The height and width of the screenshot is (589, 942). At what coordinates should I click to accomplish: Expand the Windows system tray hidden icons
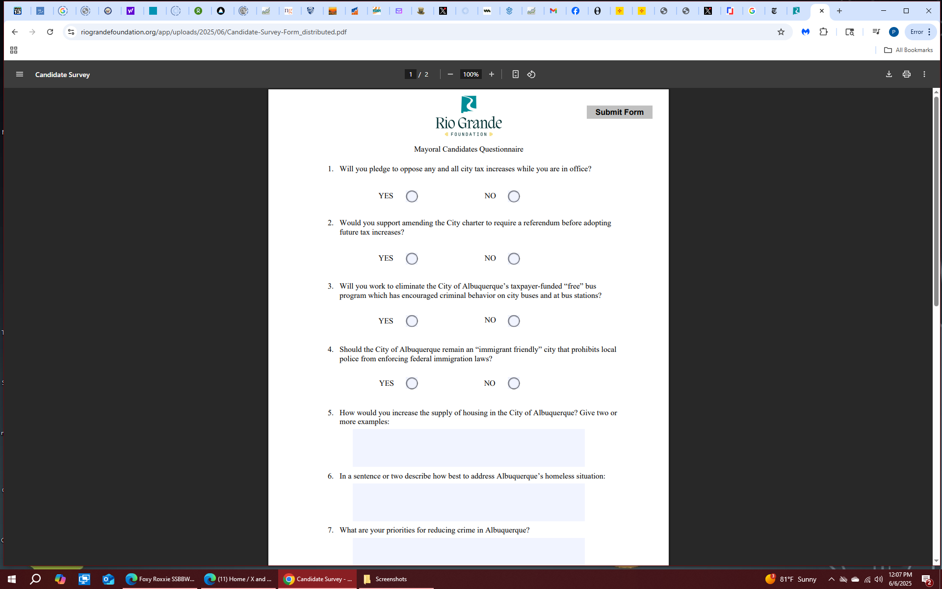tap(831, 579)
